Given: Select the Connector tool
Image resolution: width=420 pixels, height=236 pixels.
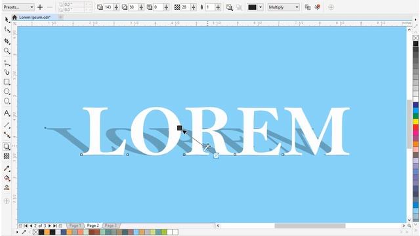Looking at the screenshot, I should (x=7, y=135).
